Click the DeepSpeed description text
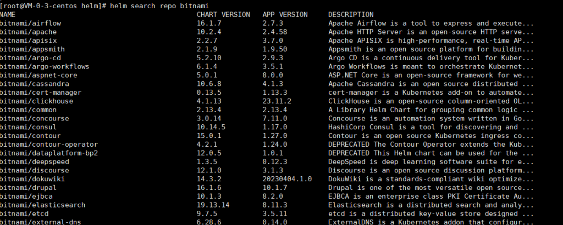This screenshot has width=563, height=225. click(430, 161)
